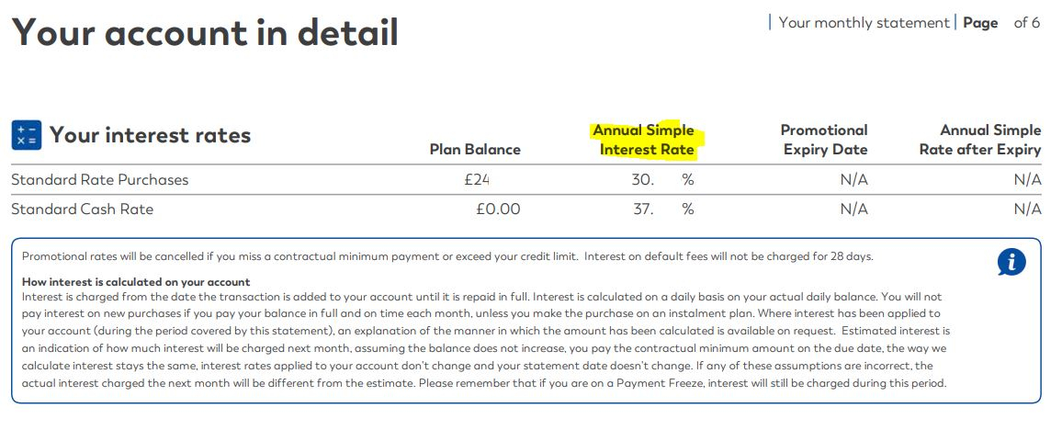The width and height of the screenshot is (1062, 430).
Task: Click the Plan Balance column header
Action: click(475, 150)
